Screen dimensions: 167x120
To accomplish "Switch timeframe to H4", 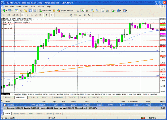I will tap(27, 15).
